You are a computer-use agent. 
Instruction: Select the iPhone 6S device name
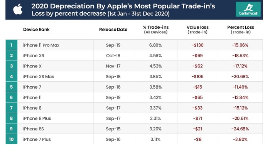(34, 129)
